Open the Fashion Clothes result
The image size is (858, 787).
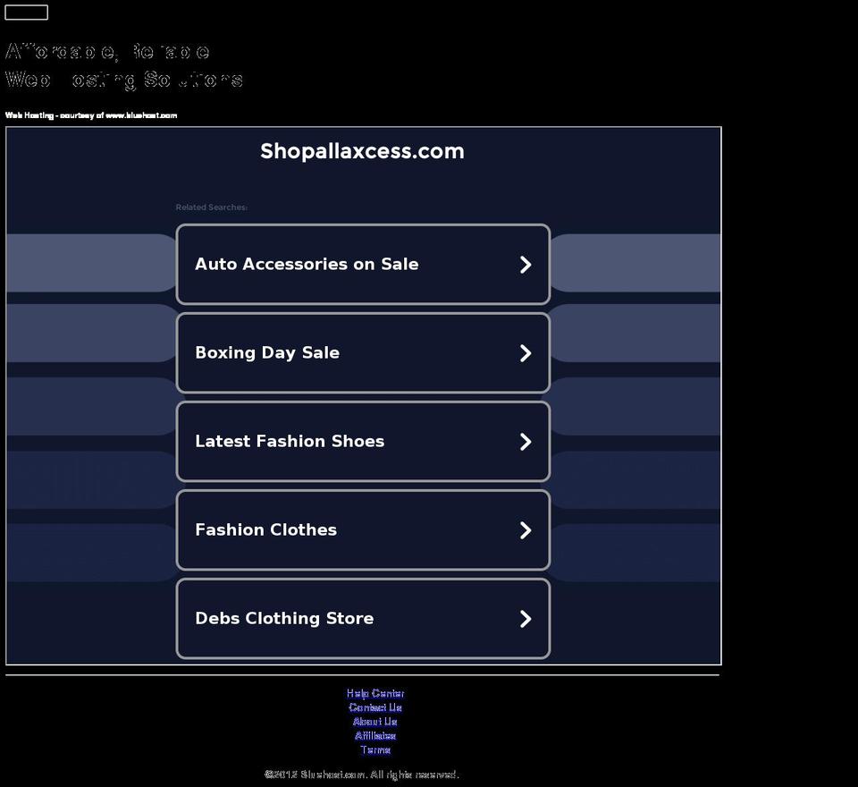(x=363, y=530)
